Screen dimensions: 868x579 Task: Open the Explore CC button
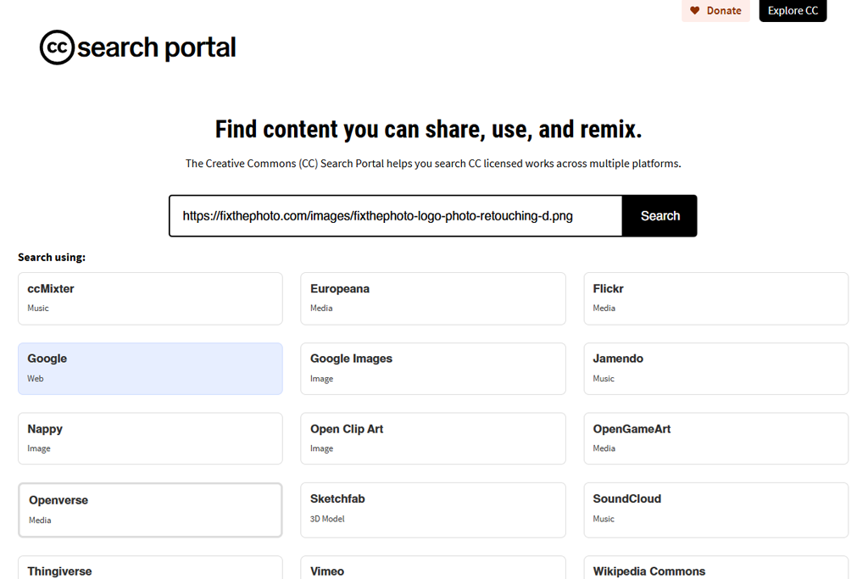point(793,10)
